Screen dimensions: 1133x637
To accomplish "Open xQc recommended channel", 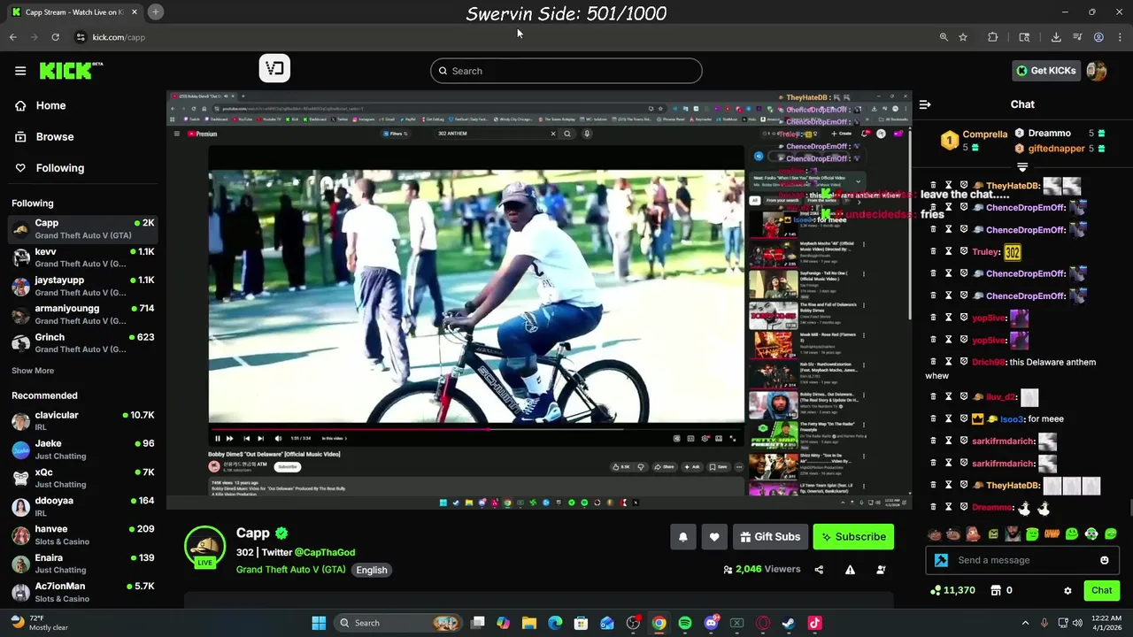I will coord(83,478).
